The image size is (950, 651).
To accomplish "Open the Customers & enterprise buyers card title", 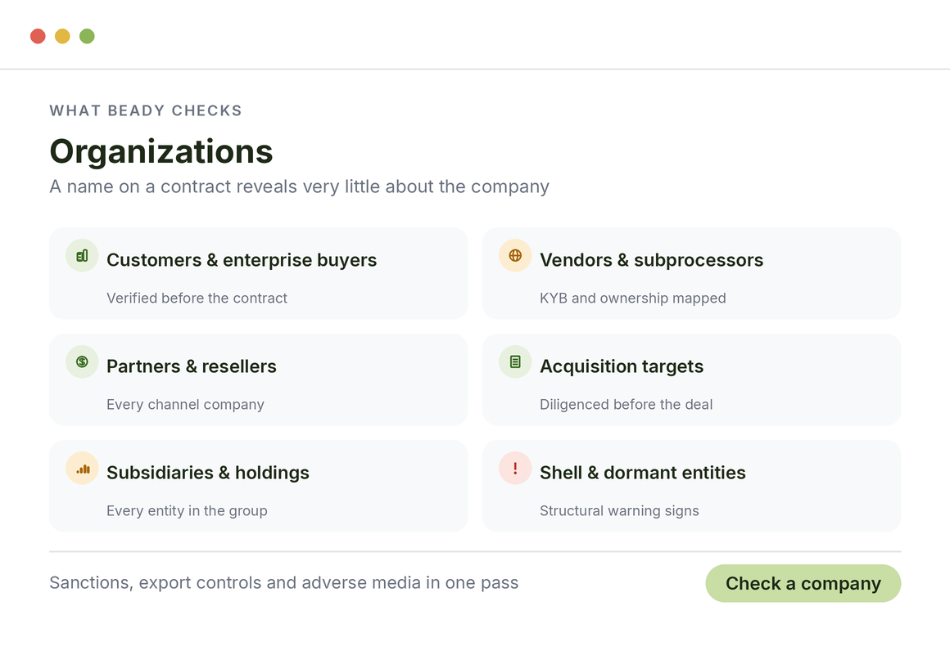I will point(242,260).
